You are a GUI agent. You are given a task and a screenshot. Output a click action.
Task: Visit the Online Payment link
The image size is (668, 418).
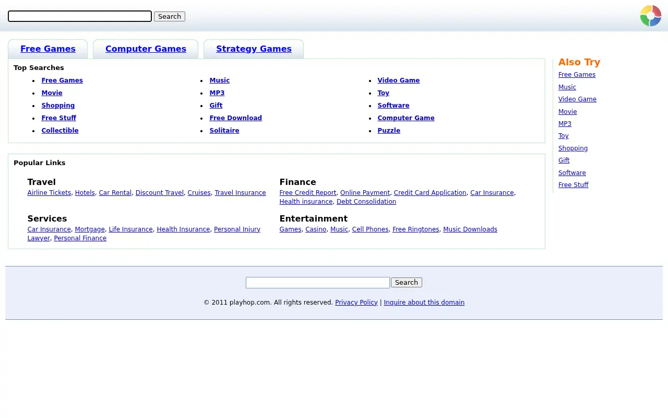(365, 193)
